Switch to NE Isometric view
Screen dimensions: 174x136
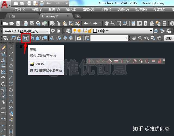[65, 38]
